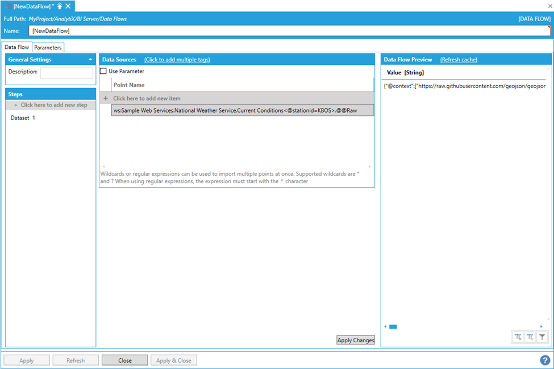
Task: Enable the Use Parameter checkbox
Action: coord(103,71)
